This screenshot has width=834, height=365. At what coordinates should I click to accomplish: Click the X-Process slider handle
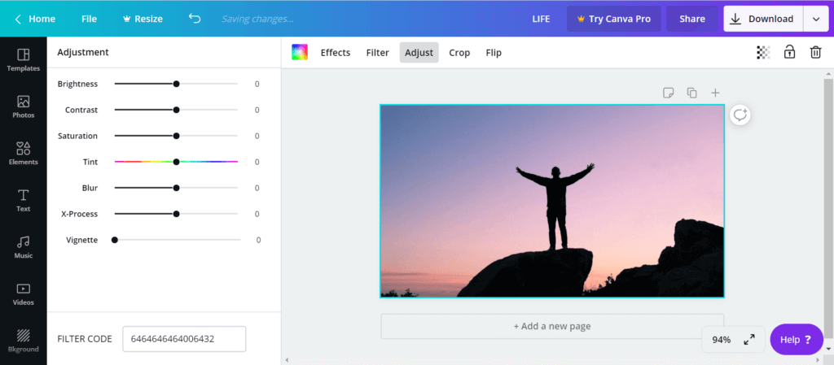tap(176, 214)
